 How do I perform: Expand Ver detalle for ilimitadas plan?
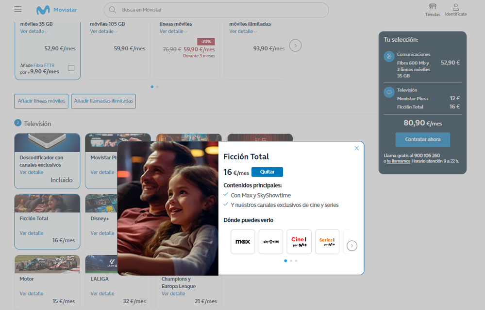point(243,31)
